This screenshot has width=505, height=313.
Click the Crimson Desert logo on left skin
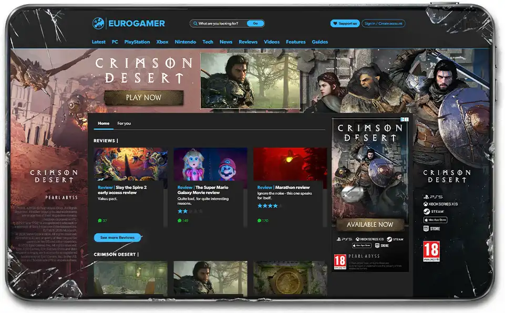click(x=54, y=176)
